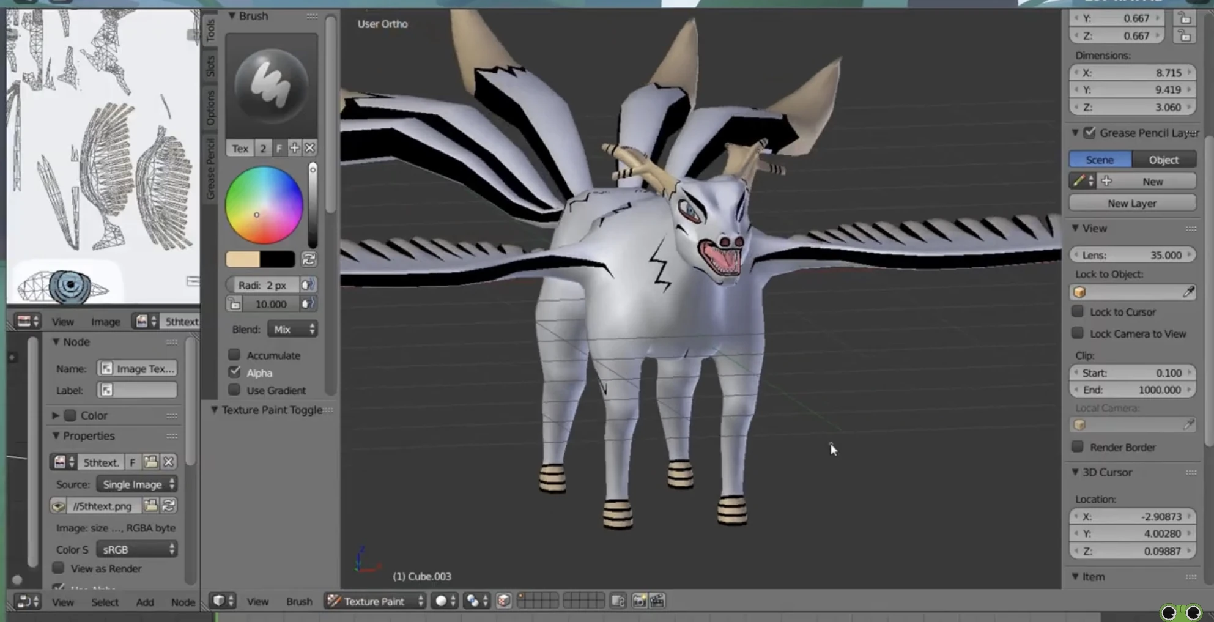
Task: Enable View as Render checkbox
Action: 59,568
